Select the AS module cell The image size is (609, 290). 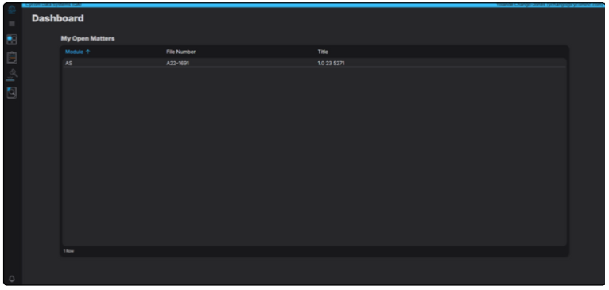tap(68, 63)
